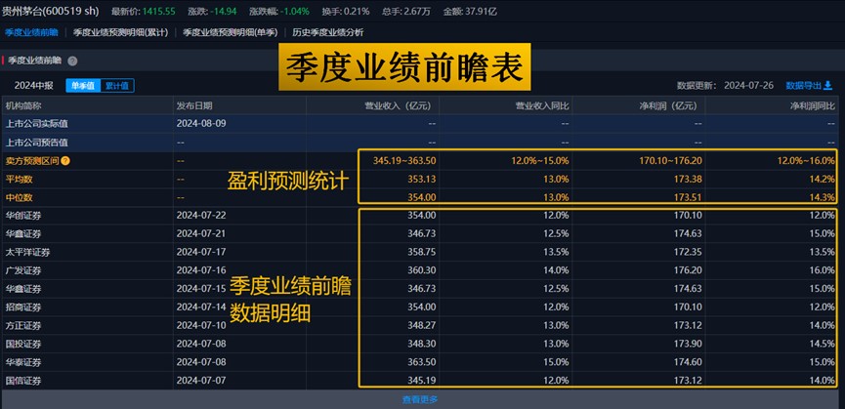The width and height of the screenshot is (845, 409).
Task: Click the data update date 2024-07-26
Action: point(748,85)
